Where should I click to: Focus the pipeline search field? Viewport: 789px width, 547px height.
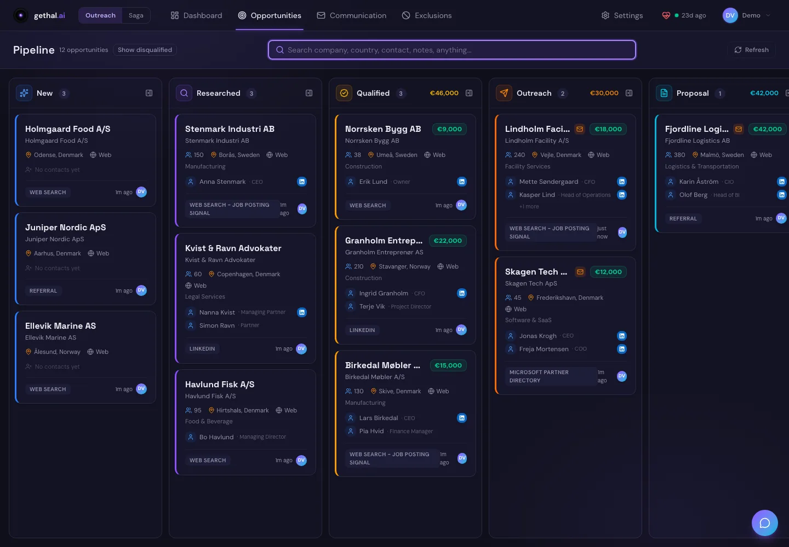pyautogui.click(x=452, y=50)
